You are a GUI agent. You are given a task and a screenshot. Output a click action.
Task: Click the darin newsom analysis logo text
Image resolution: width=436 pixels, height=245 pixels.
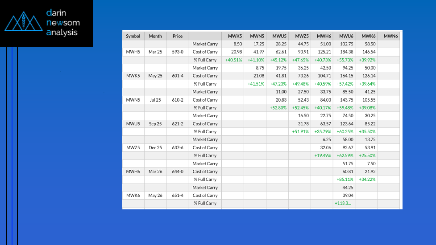[62, 23]
